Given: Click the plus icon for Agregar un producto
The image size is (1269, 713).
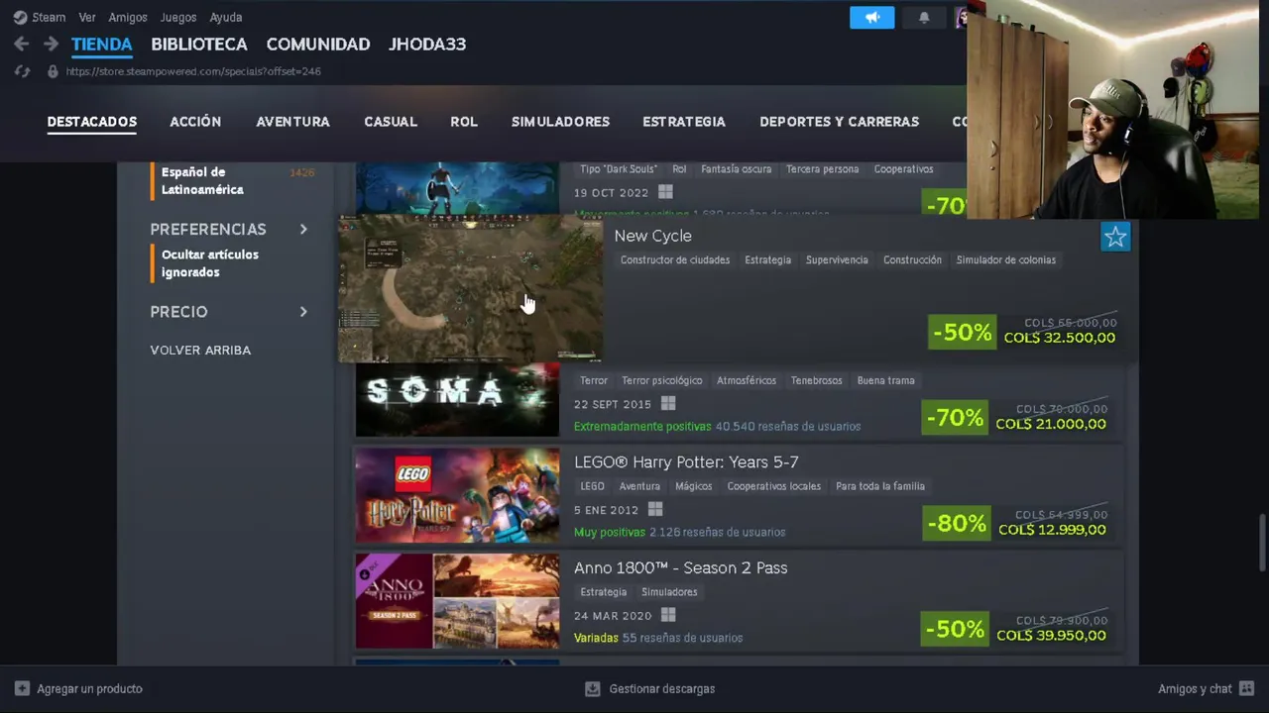Looking at the screenshot, I should point(22,688).
